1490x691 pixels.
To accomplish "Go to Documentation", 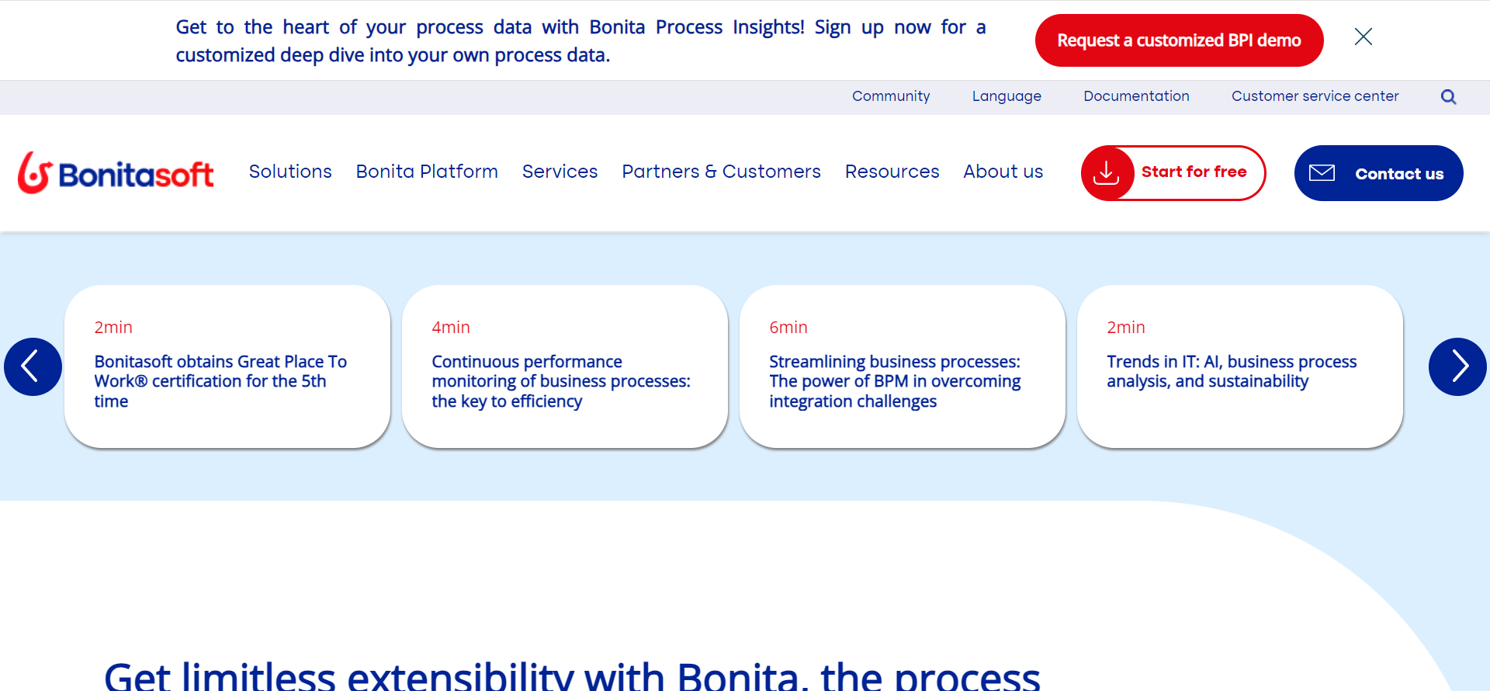I will 1136,96.
